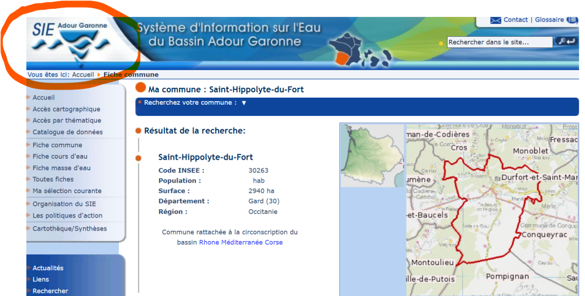Viewport: 585px width, 296px height.
Task: Click the Glossaire book icon
Action: pyautogui.click(x=572, y=20)
